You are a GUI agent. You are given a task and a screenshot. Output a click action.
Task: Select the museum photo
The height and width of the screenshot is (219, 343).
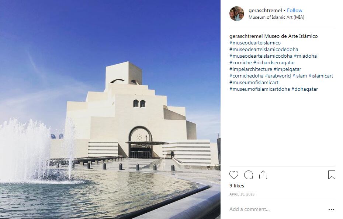tap(110, 109)
